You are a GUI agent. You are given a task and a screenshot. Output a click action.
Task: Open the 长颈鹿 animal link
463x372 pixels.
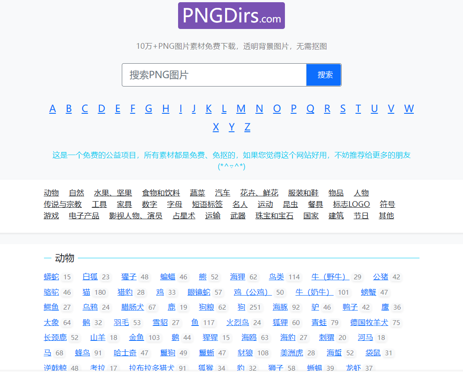click(x=55, y=337)
